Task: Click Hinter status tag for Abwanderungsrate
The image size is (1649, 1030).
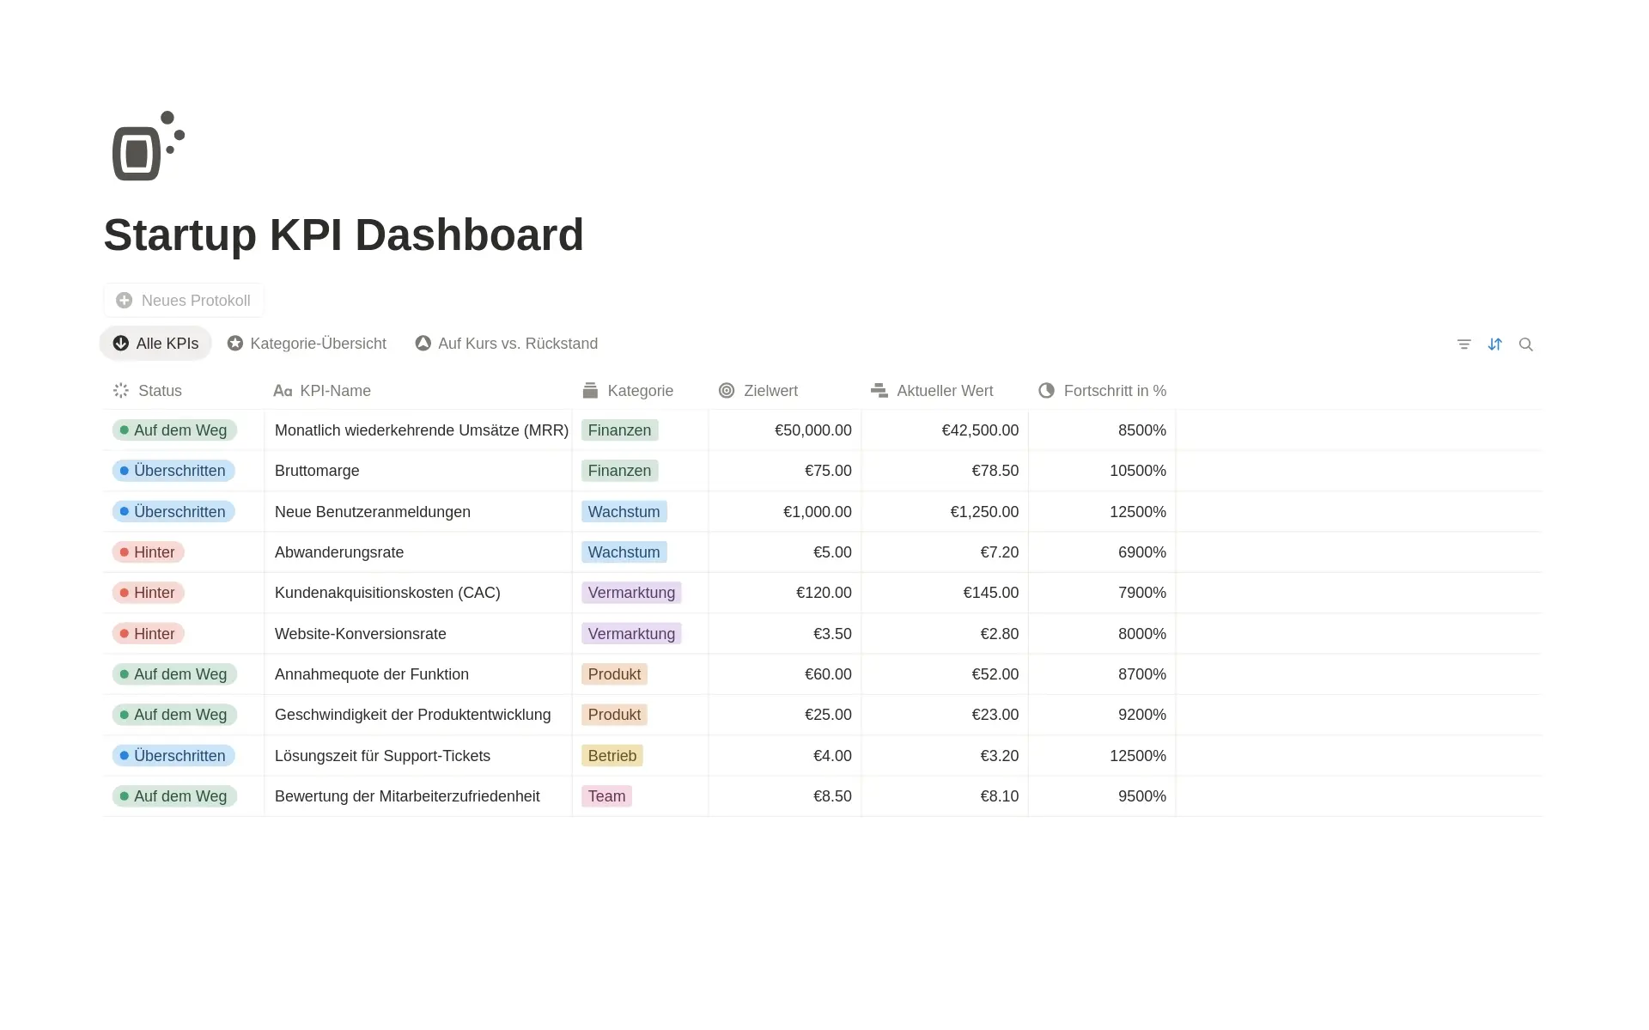Action: tap(149, 552)
